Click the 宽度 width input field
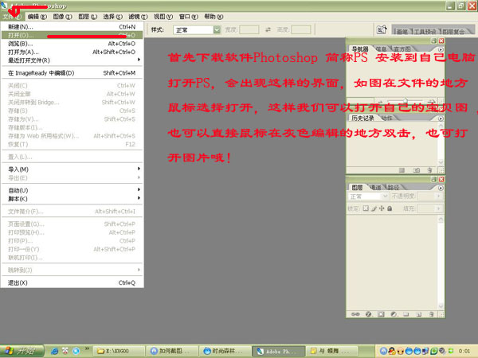Image resolution: width=478 pixels, height=358 pixels. click(249, 29)
